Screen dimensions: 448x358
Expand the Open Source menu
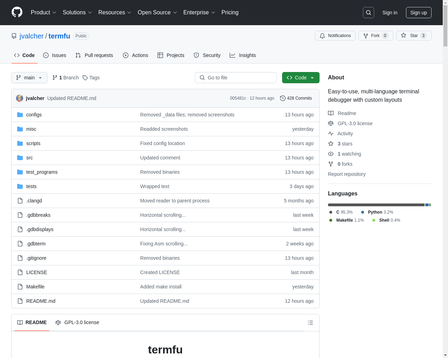157,13
